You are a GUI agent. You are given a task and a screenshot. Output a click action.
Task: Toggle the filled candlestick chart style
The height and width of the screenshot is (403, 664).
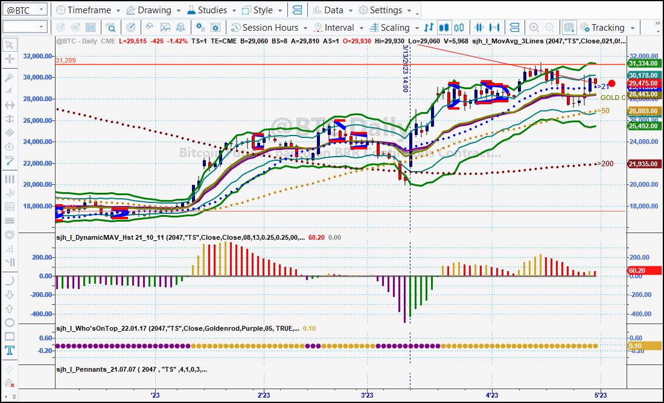point(444,28)
